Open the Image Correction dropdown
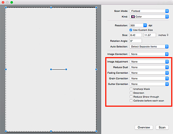Screen dimensions: 173x134 [149, 54]
